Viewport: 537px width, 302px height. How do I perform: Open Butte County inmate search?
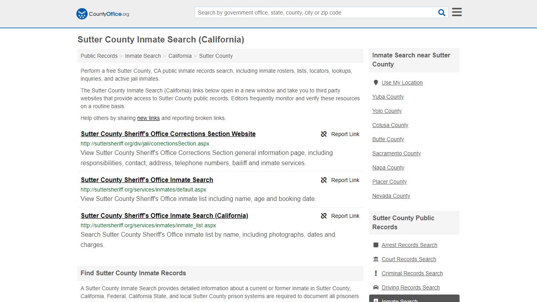coord(388,139)
